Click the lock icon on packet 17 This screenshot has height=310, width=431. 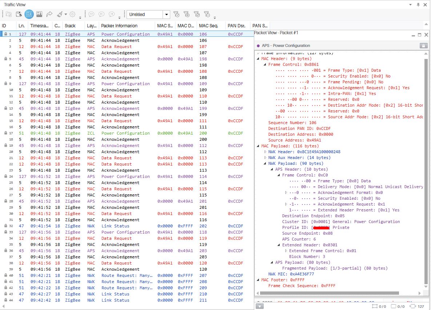tap(5, 133)
